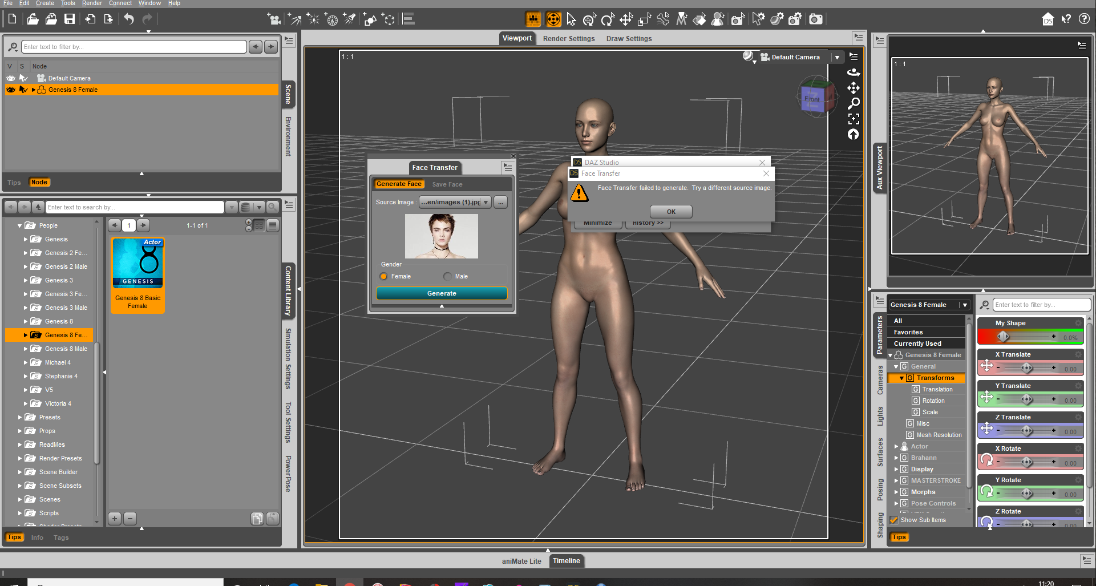The height and width of the screenshot is (586, 1096).
Task: Expand the Presets folder in Content Library
Action: [x=20, y=417]
